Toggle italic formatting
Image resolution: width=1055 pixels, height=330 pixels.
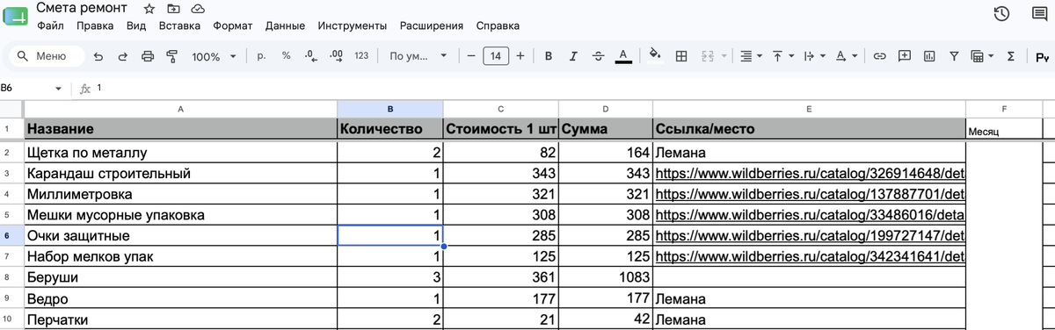point(573,56)
